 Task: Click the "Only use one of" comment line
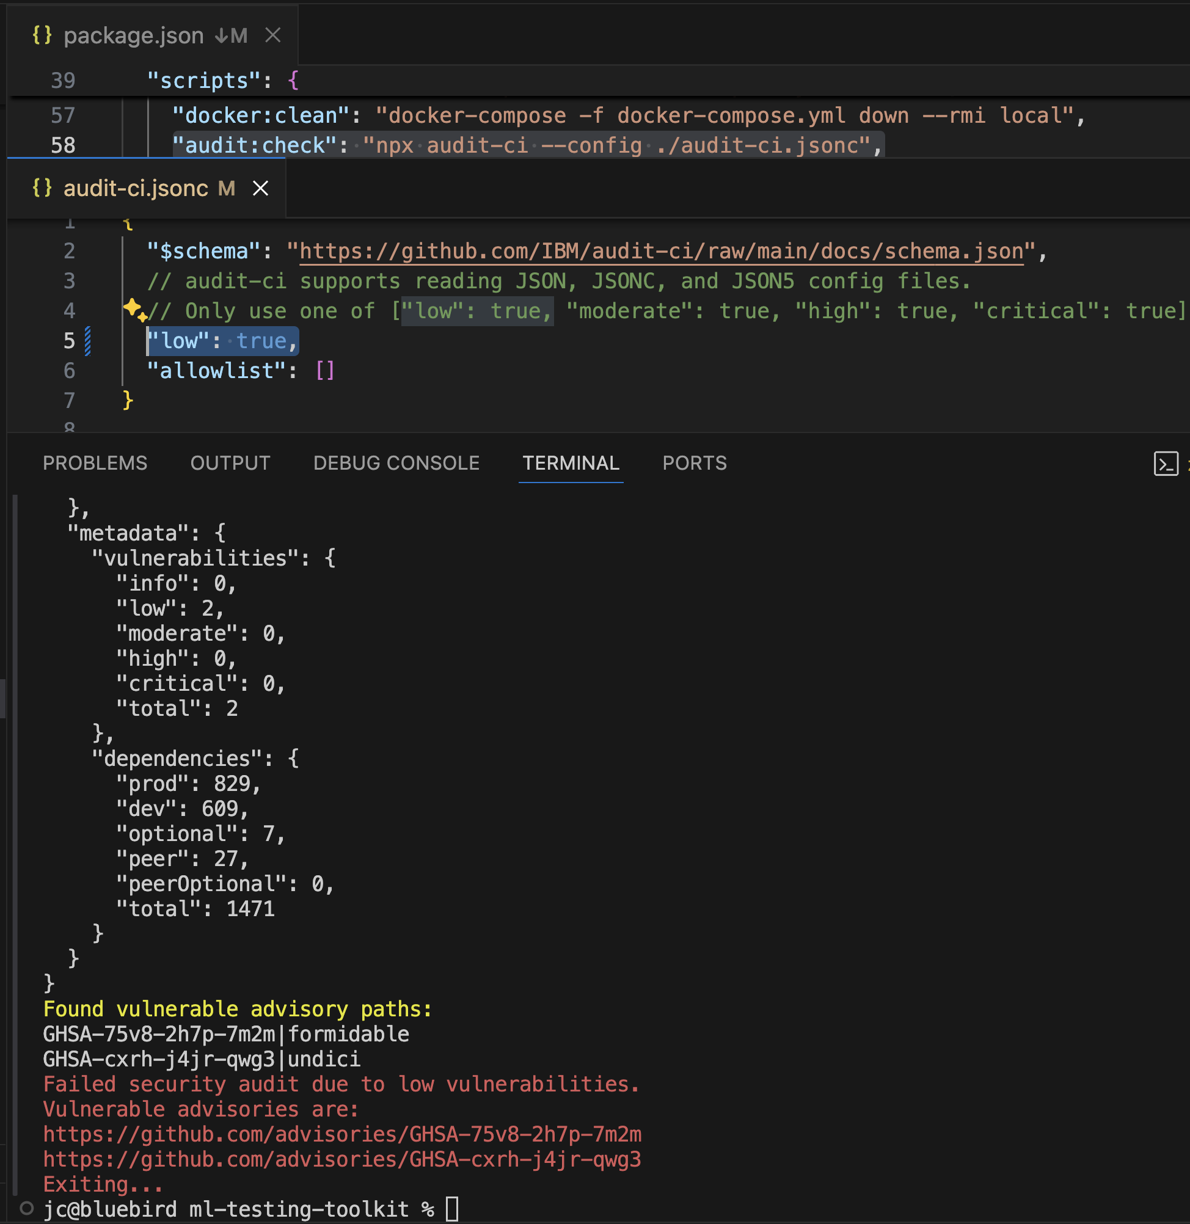(x=666, y=311)
